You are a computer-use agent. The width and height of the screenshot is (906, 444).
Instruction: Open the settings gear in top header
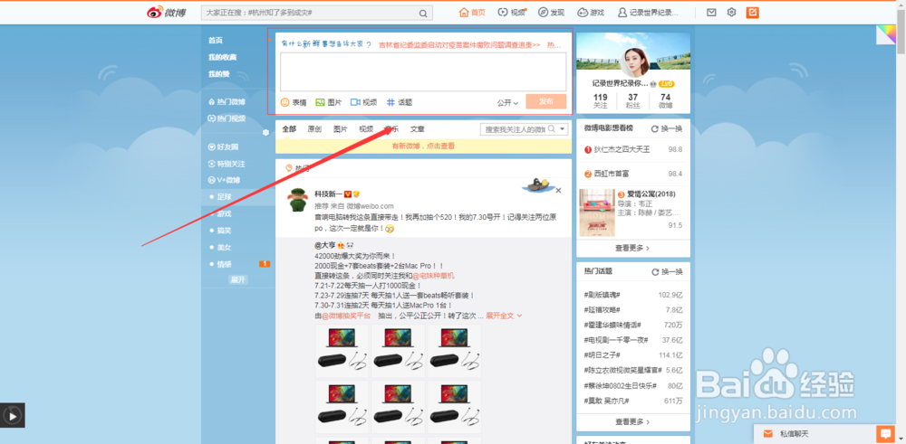tap(731, 12)
